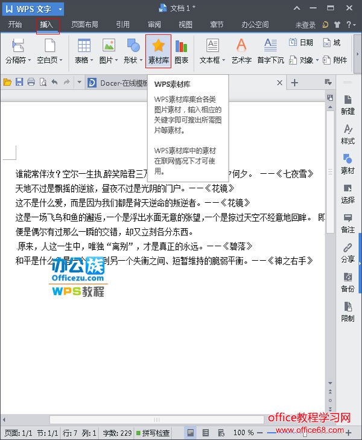Apply 首字下沉 drop cap
This screenshot has width=362, height=440.
click(x=270, y=51)
